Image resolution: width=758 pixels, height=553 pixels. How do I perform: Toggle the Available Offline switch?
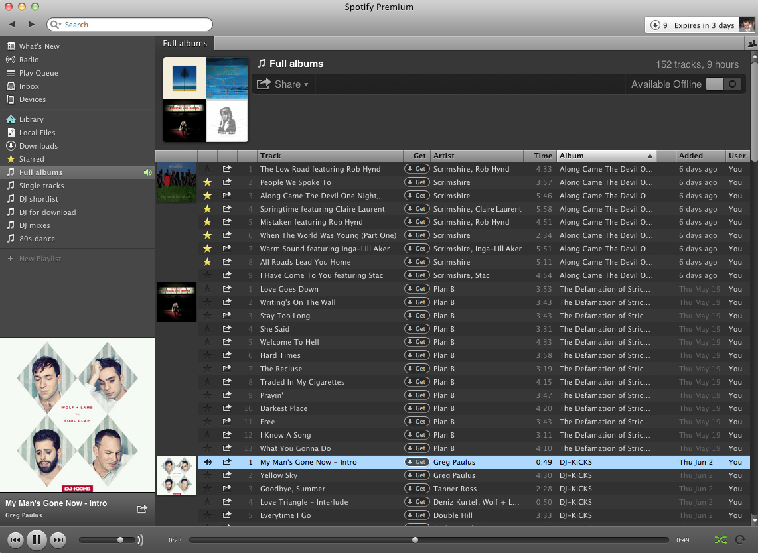723,84
